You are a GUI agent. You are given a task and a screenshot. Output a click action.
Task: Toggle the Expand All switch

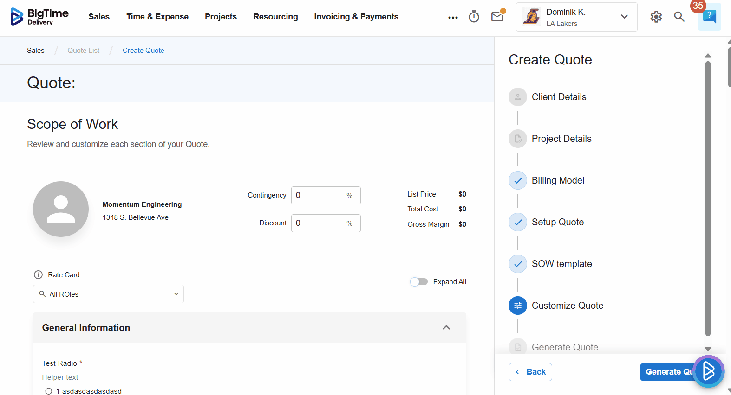tap(419, 282)
